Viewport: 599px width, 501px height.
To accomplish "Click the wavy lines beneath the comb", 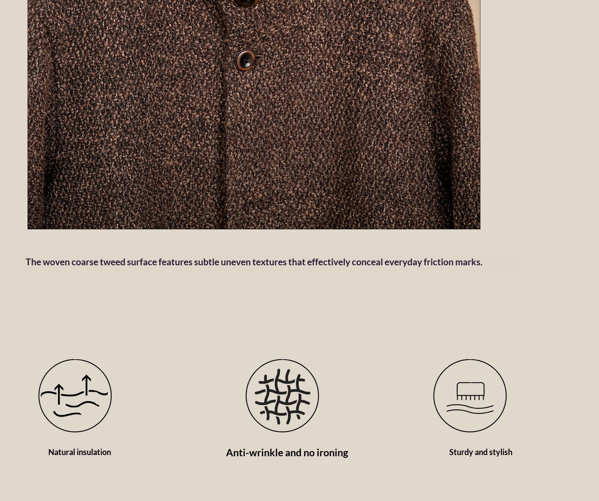I will [470, 409].
